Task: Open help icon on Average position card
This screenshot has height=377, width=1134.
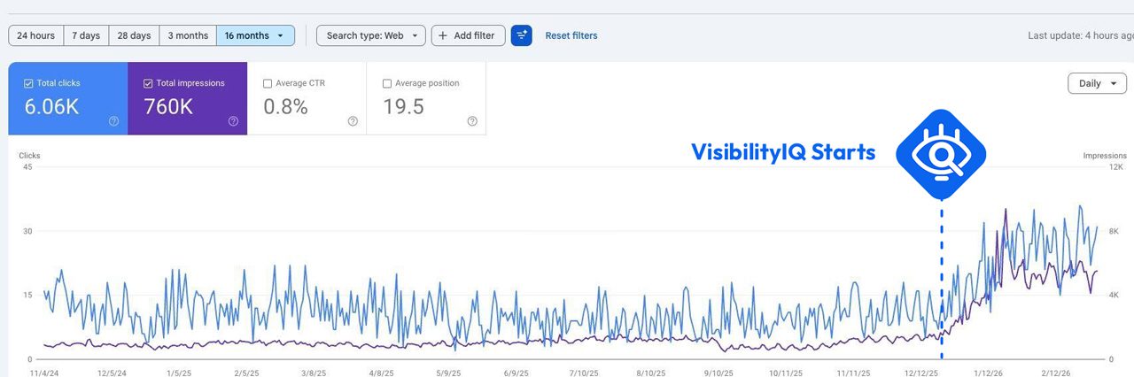Action: pos(472,121)
